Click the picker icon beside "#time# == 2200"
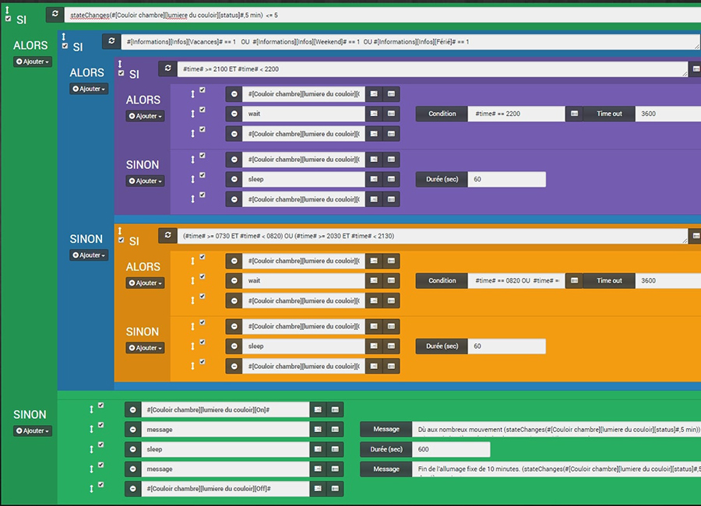The height and width of the screenshot is (506, 701). tap(574, 114)
